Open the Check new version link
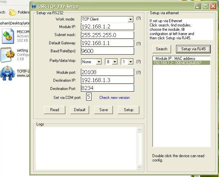 point(115,98)
